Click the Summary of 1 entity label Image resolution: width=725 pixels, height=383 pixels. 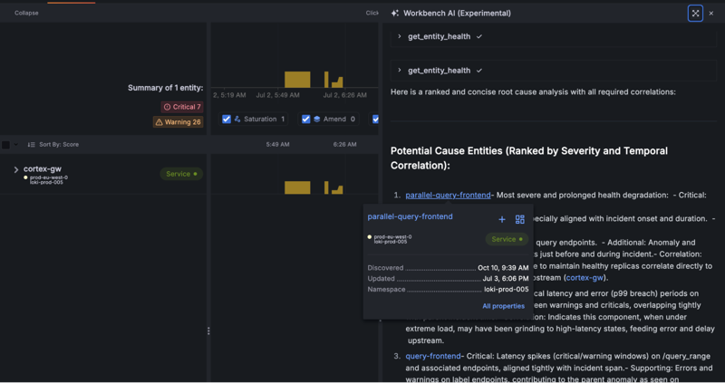click(166, 88)
